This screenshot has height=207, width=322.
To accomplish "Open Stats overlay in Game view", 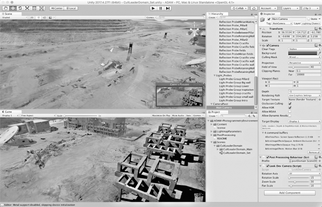I will (x=188, y=116).
